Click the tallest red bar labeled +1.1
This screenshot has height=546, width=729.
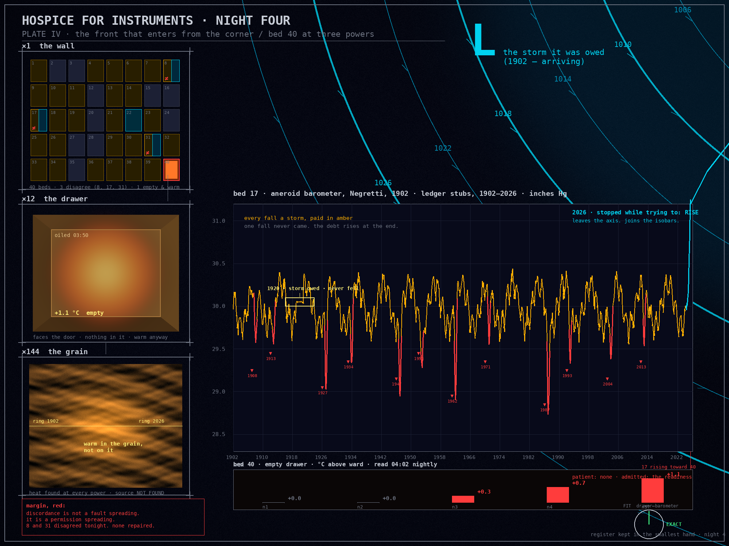point(652,490)
